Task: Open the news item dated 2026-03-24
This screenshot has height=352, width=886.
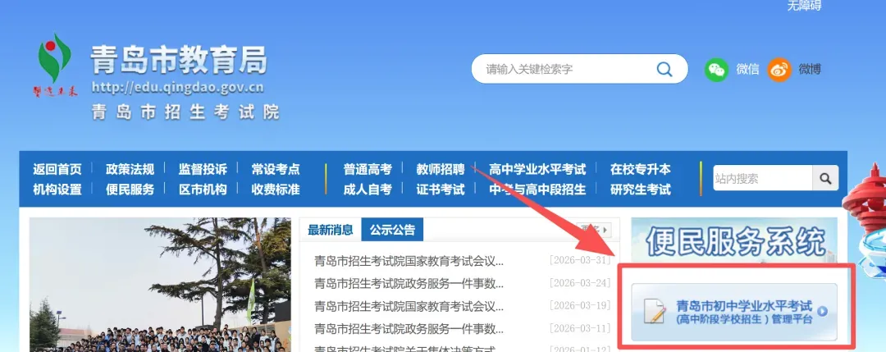Action: (x=409, y=283)
